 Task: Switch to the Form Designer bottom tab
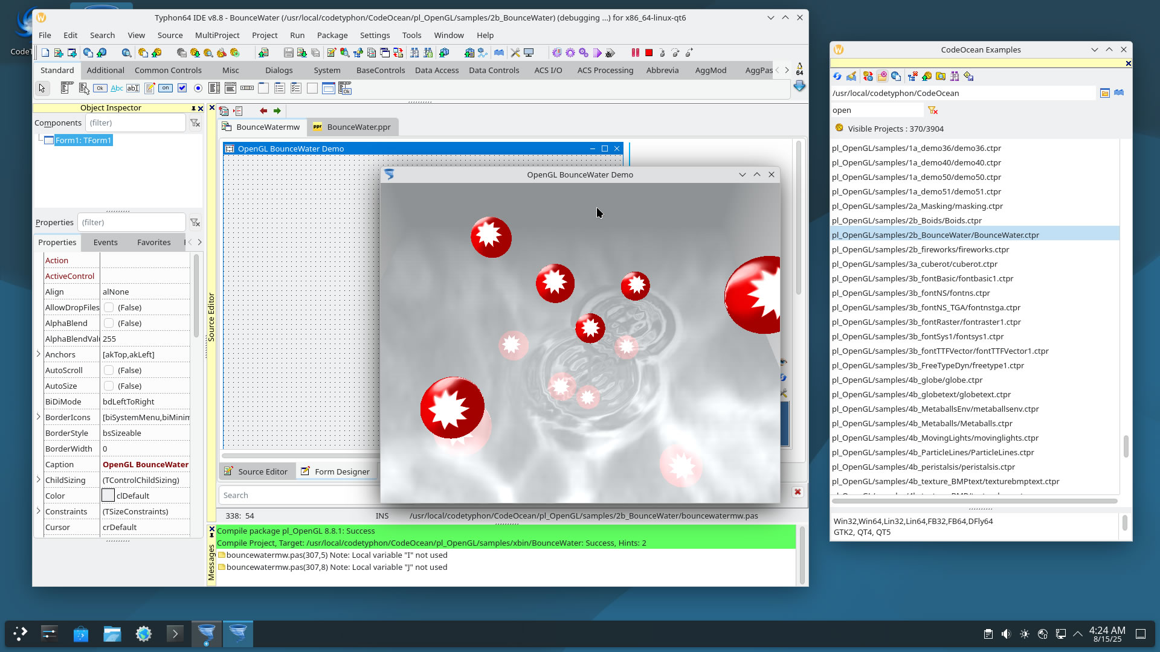pyautogui.click(x=335, y=471)
